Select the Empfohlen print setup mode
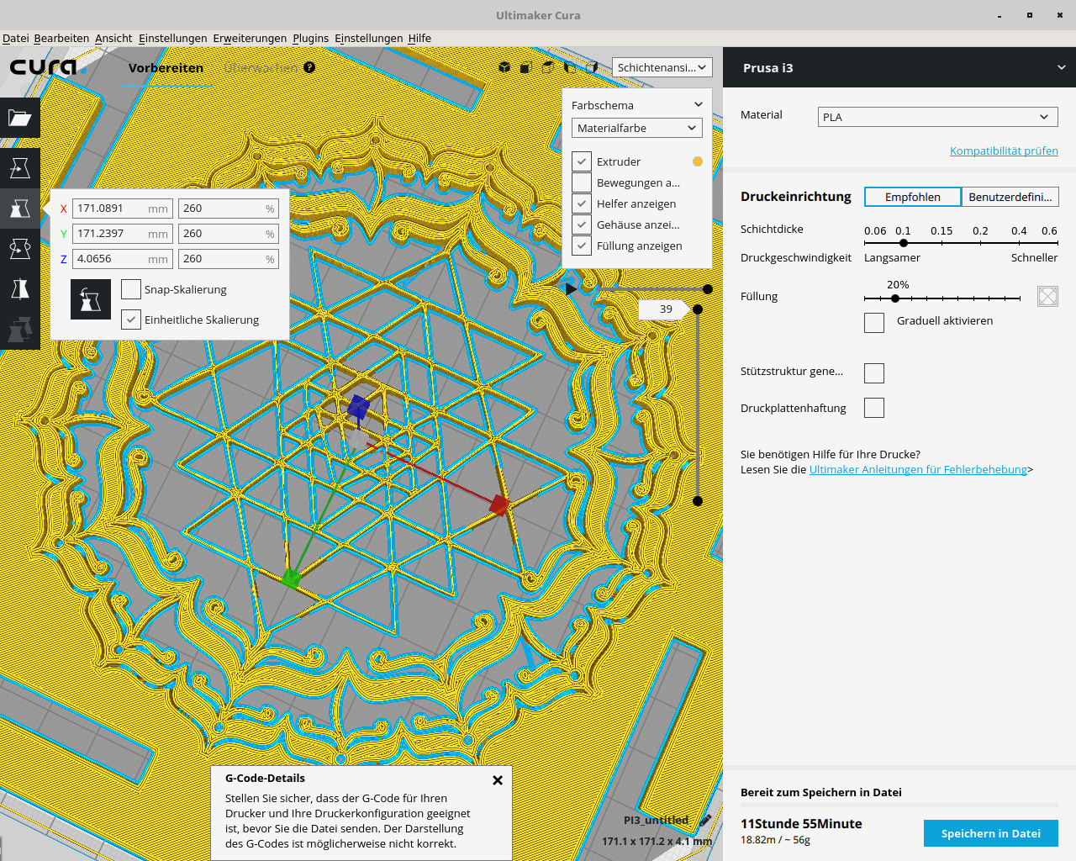Image resolution: width=1076 pixels, height=861 pixels. (913, 197)
